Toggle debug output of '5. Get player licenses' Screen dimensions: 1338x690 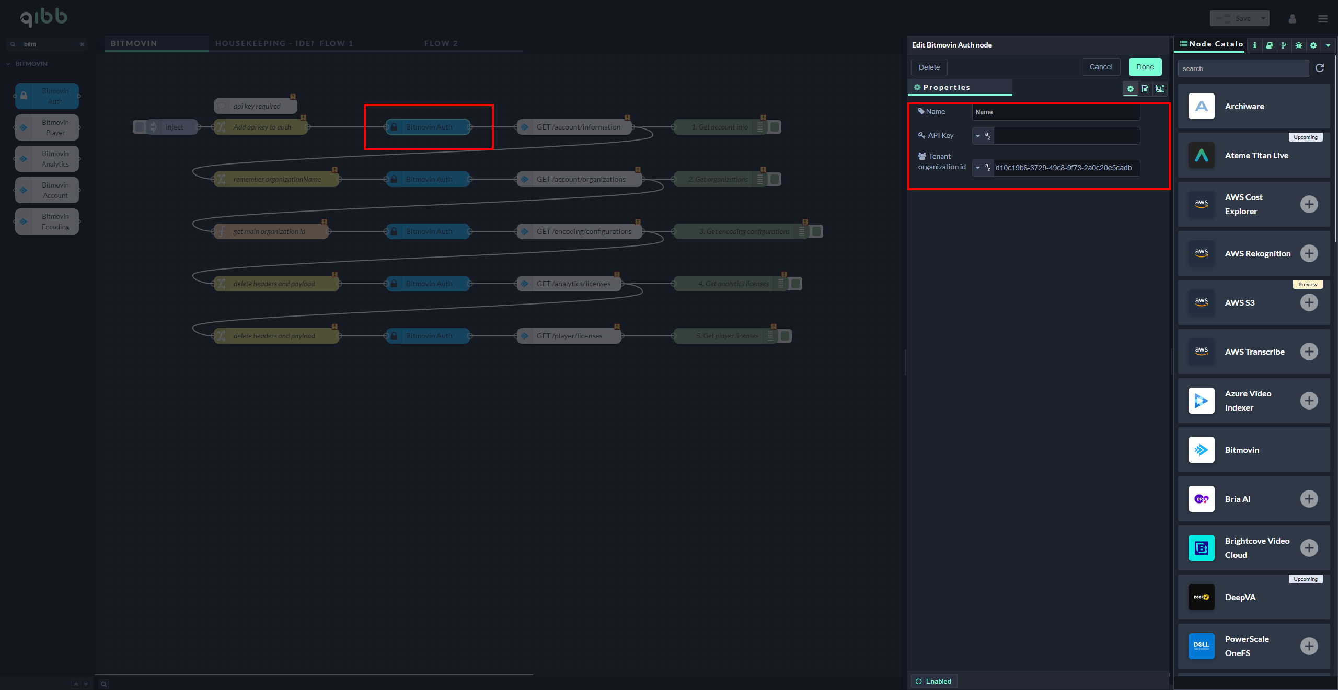tap(785, 336)
